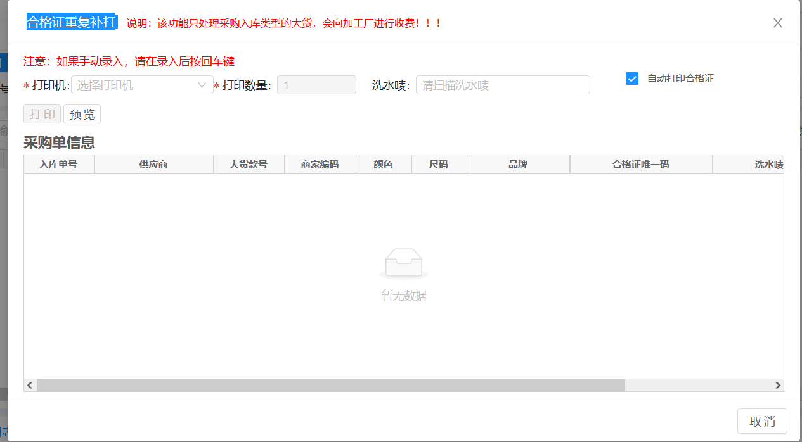Screen dimensions: 802x442
Task: Open the 选择打印机 printer dropdown
Action: coord(142,85)
